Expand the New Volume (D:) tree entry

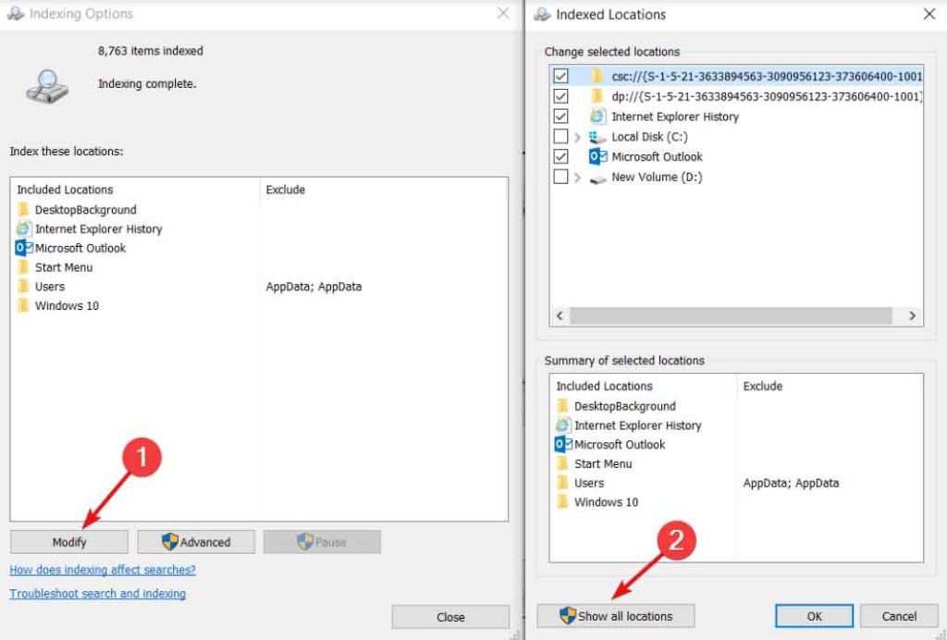pos(577,177)
